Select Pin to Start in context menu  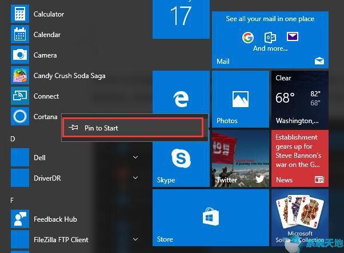click(133, 128)
